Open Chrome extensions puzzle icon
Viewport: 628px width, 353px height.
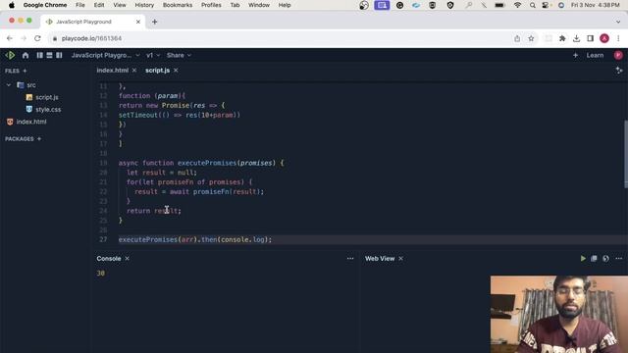[562, 38]
